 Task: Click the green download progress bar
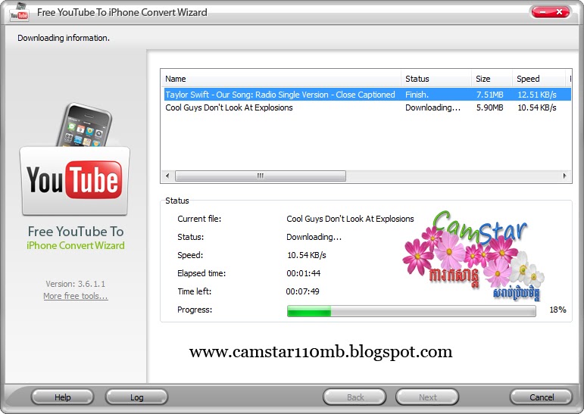tap(411, 311)
